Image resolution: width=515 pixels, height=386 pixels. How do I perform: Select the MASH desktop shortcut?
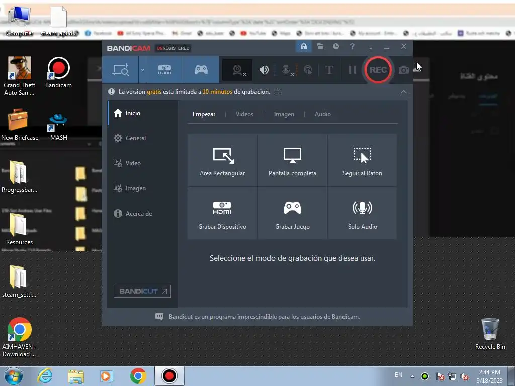pyautogui.click(x=58, y=127)
